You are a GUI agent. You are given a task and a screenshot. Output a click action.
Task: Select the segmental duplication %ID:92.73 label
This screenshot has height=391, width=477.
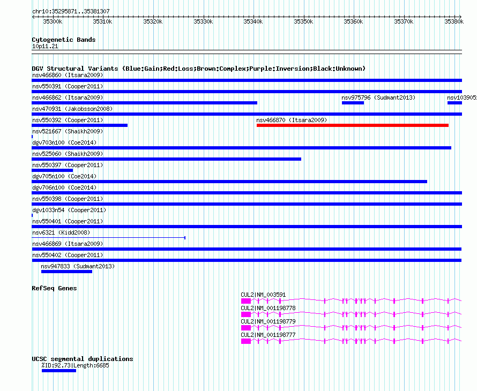coord(75,365)
